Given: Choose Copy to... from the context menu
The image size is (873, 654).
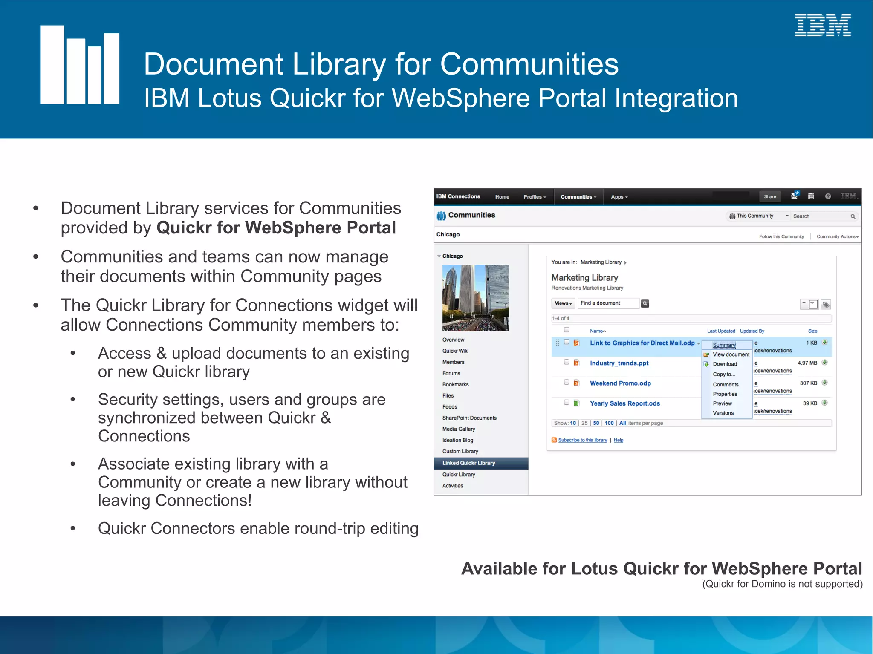Looking at the screenshot, I should [724, 374].
